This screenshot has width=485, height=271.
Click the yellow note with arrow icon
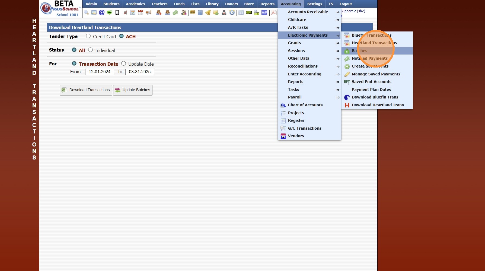[x=216, y=12]
